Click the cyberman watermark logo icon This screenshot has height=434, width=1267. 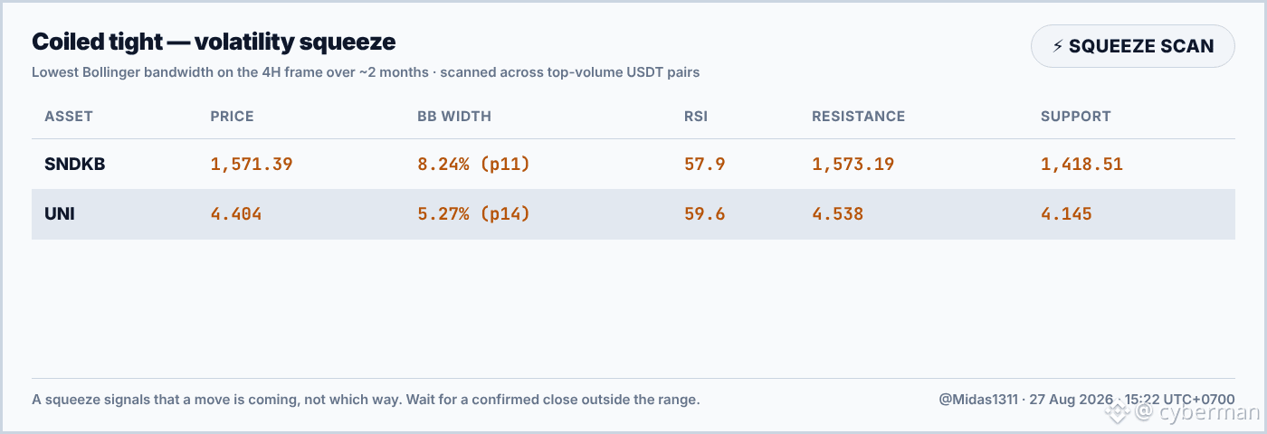click(x=1118, y=413)
